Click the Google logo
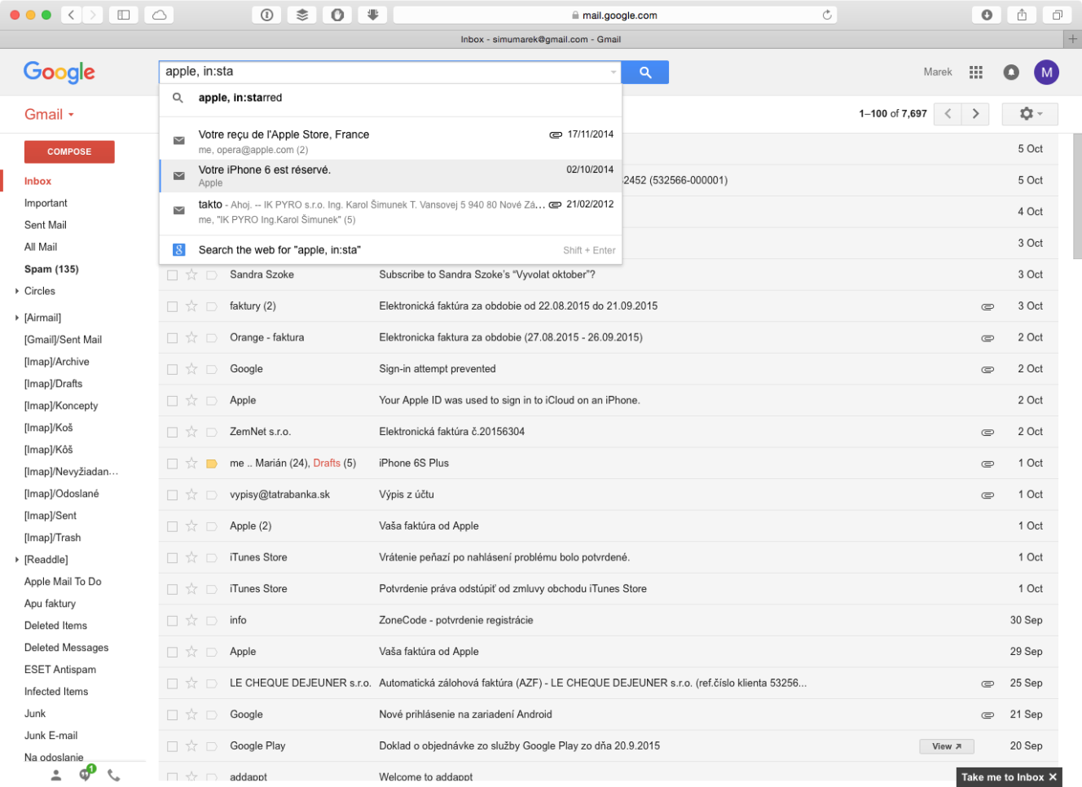 click(59, 73)
